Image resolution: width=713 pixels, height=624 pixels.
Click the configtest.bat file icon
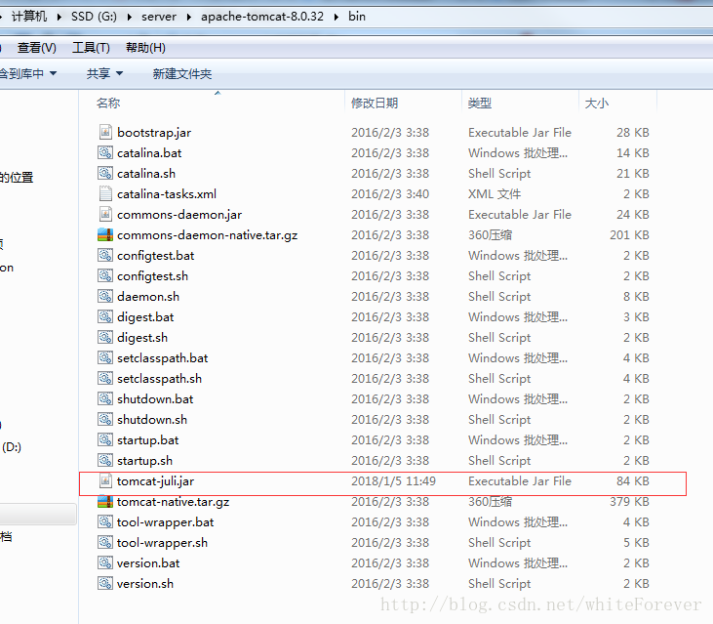pyautogui.click(x=105, y=255)
